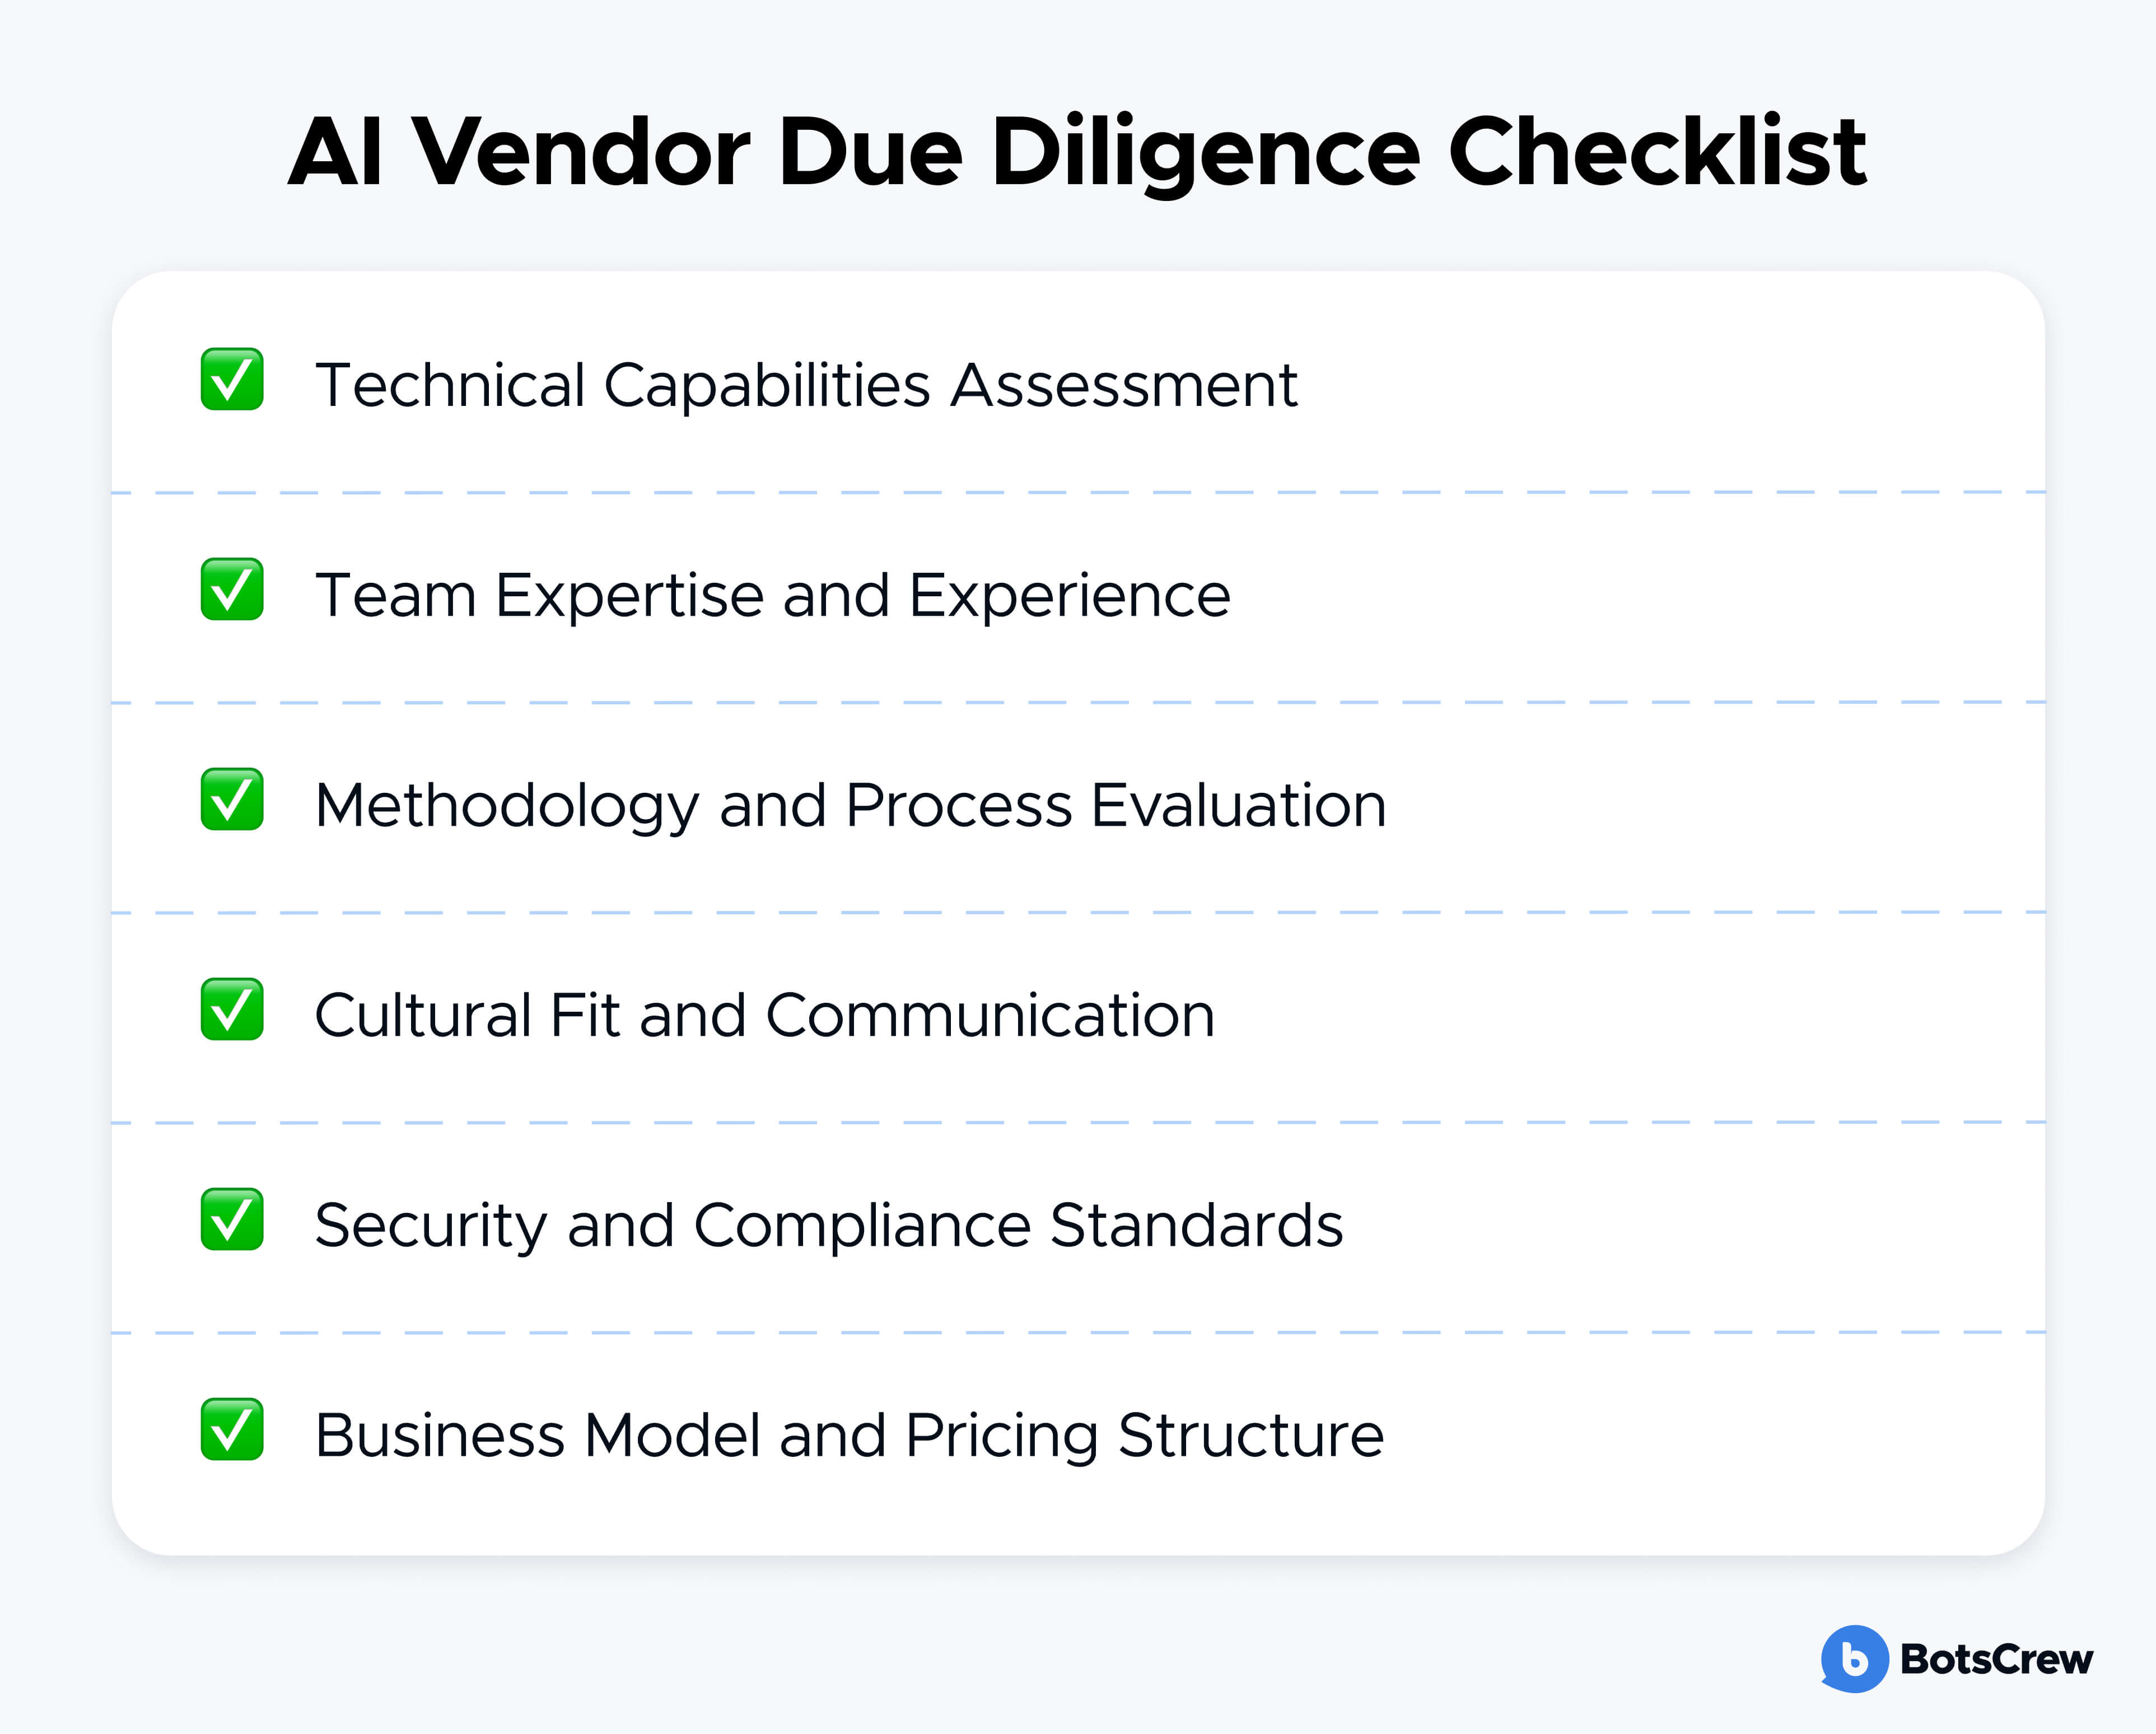Image resolution: width=2156 pixels, height=1734 pixels.
Task: Uncheck the Security and Compliance Standards box
Action: pos(232,1219)
